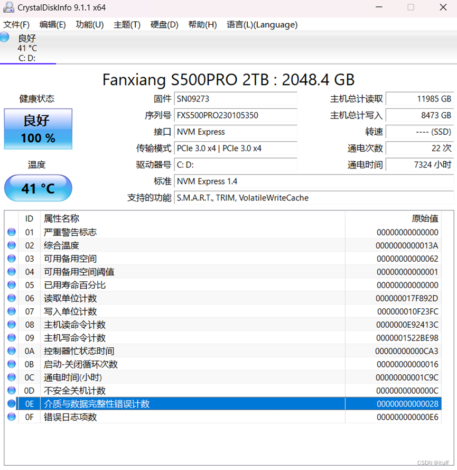Image resolution: width=457 pixels, height=470 pixels.
Task: Click the status orb for attribute 0A
Action: [x=12, y=351]
